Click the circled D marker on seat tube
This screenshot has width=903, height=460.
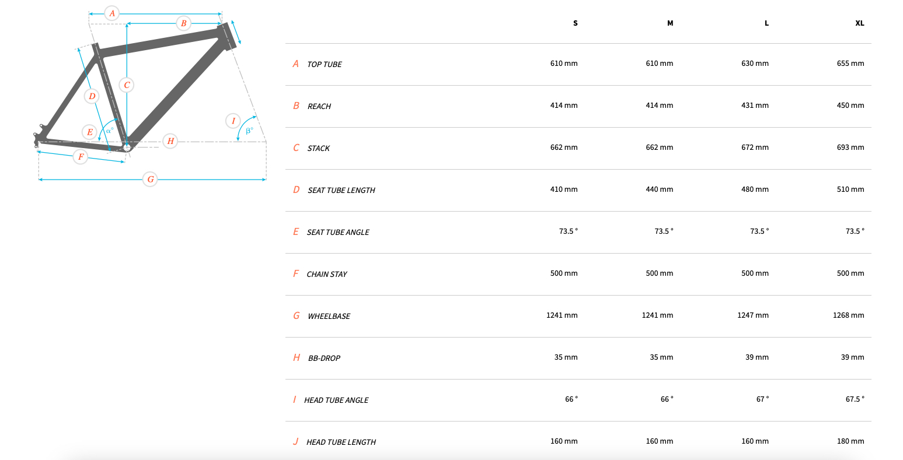(x=92, y=96)
